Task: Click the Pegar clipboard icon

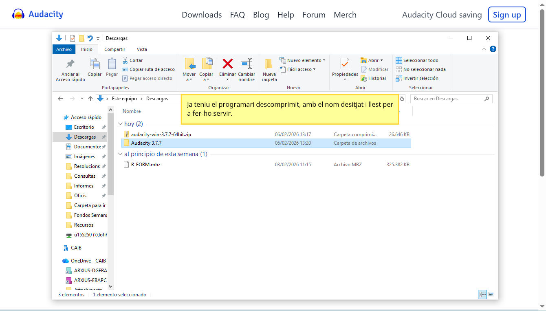Action: pyautogui.click(x=112, y=64)
